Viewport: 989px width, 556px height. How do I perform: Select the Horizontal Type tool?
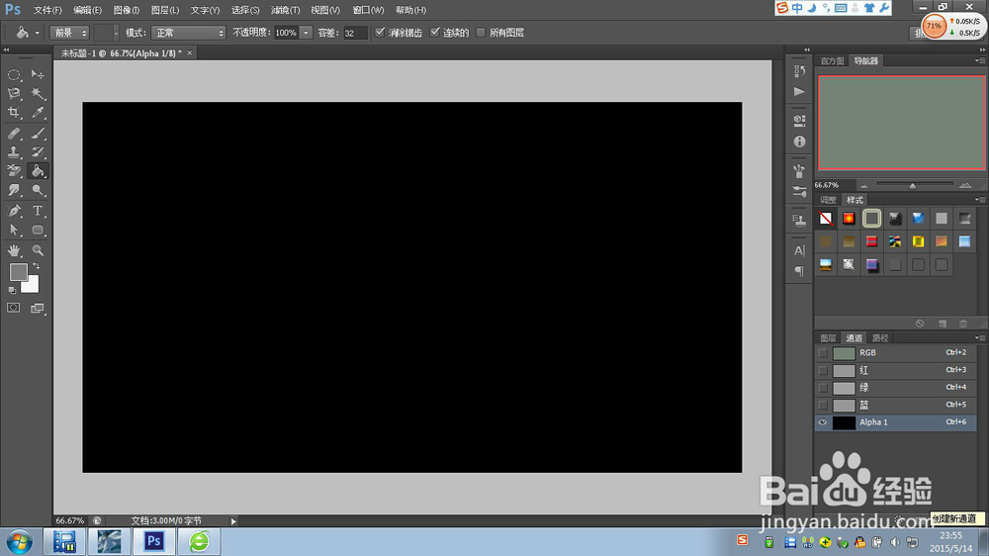click(38, 211)
